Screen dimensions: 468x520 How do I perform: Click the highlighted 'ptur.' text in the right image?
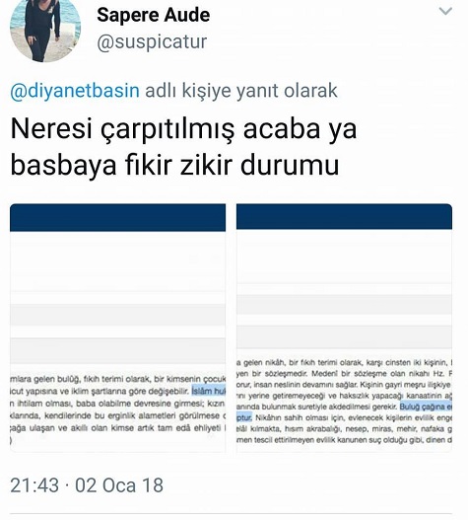244,417
